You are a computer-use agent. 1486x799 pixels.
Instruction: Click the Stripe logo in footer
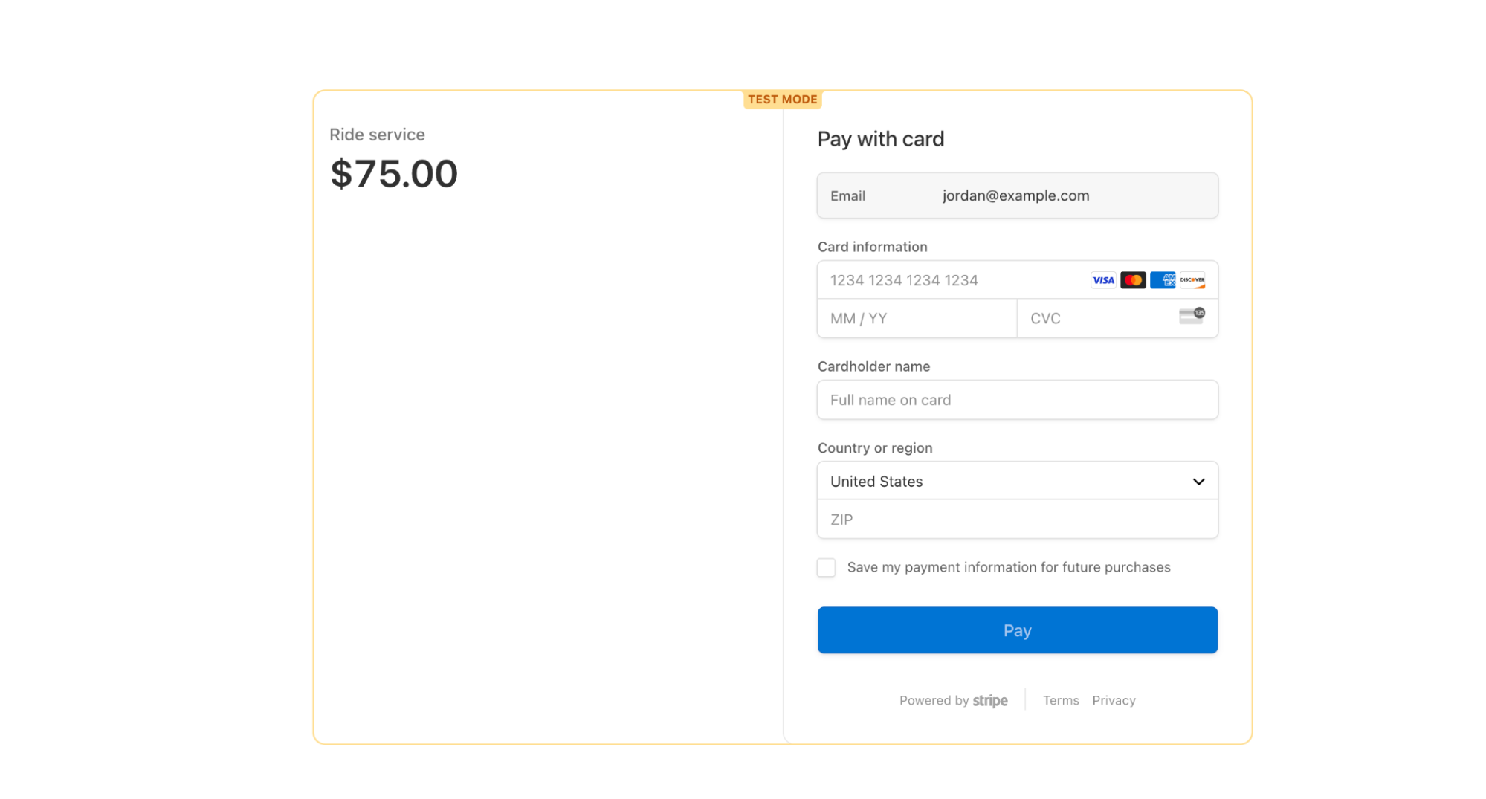click(x=990, y=701)
